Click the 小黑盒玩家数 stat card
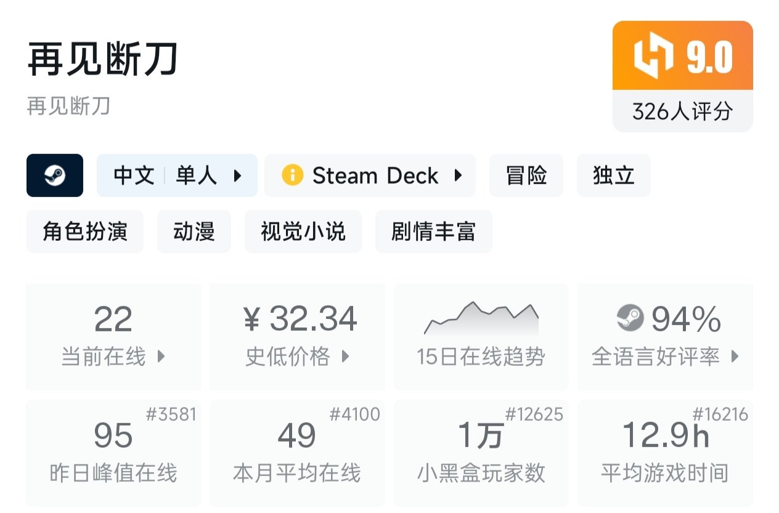 click(481, 453)
